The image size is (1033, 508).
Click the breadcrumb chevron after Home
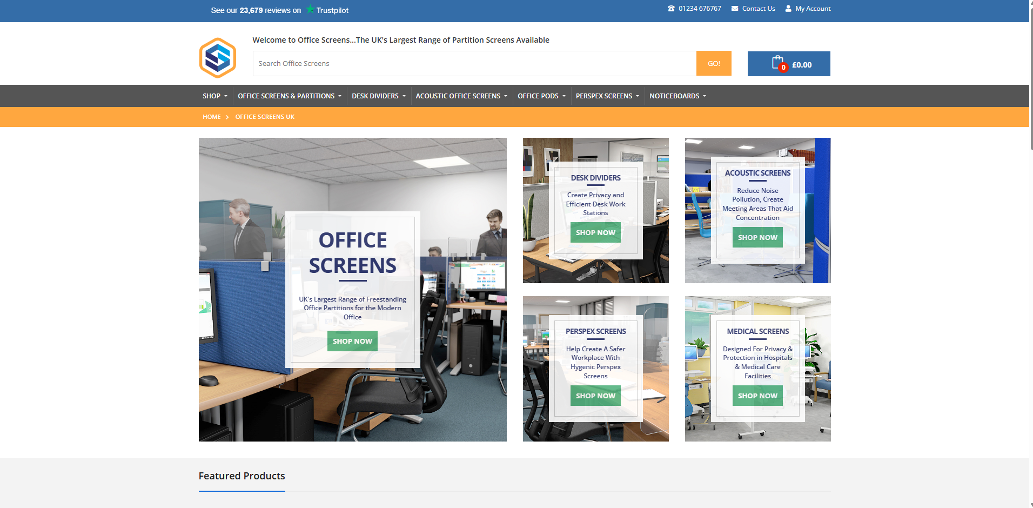click(x=227, y=117)
